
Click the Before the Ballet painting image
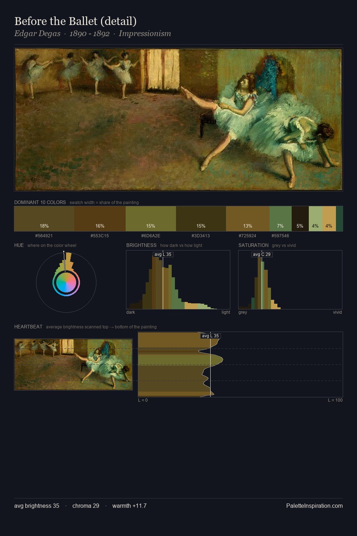pyautogui.click(x=178, y=120)
